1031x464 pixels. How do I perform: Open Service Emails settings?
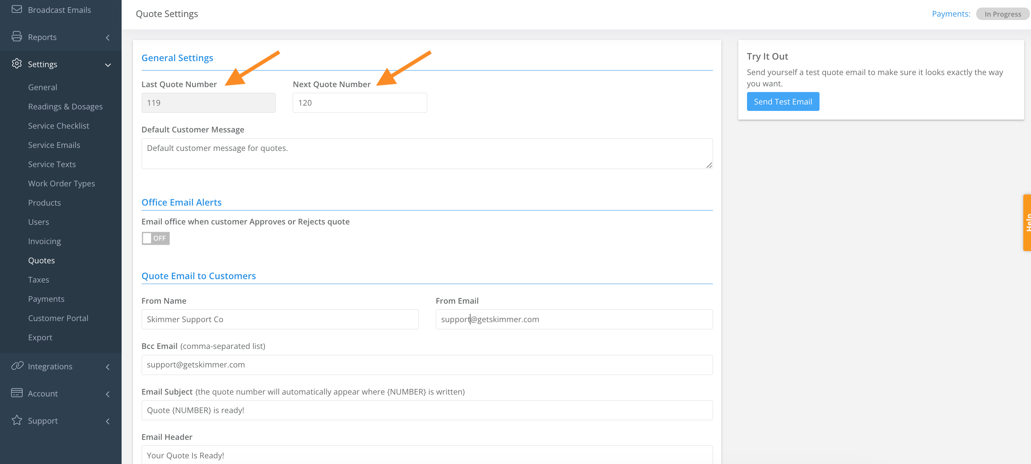(x=54, y=145)
